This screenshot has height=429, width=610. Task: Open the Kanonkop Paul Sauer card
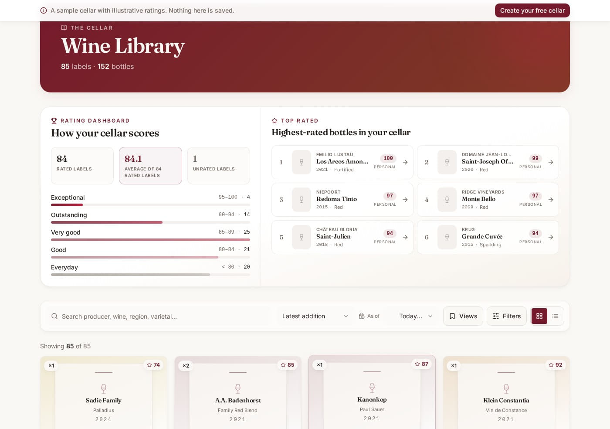click(x=372, y=392)
